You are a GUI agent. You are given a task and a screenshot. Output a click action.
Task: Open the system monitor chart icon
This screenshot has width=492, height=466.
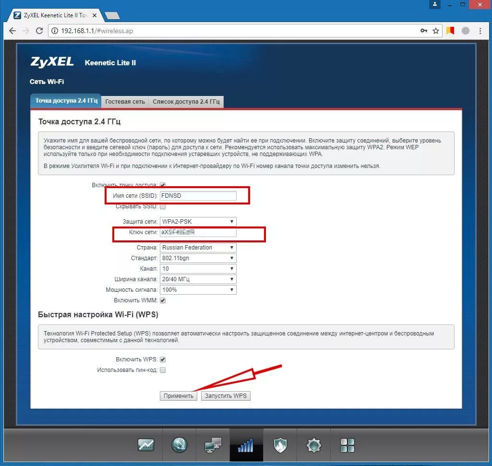coord(146,445)
